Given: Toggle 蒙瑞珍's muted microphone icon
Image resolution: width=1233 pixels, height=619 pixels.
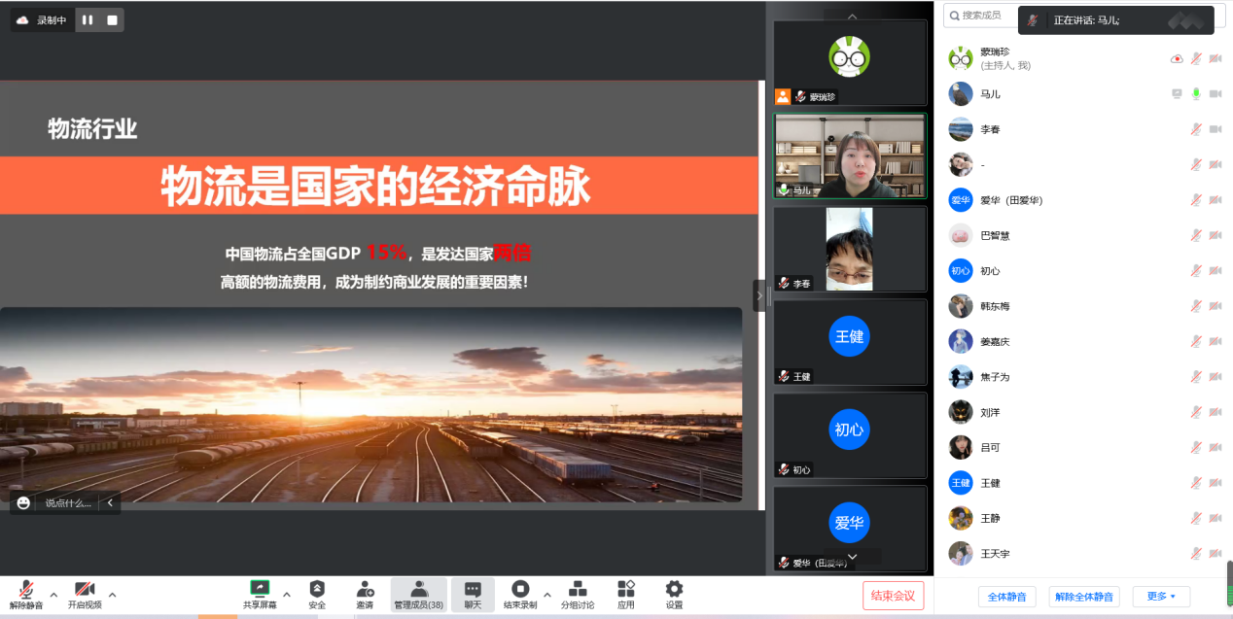Looking at the screenshot, I should [x=1196, y=58].
